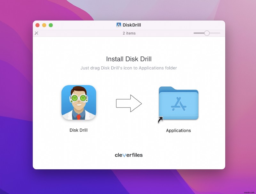
Task: Click the cleverfiles logo at the bottom
Action: coord(128,155)
